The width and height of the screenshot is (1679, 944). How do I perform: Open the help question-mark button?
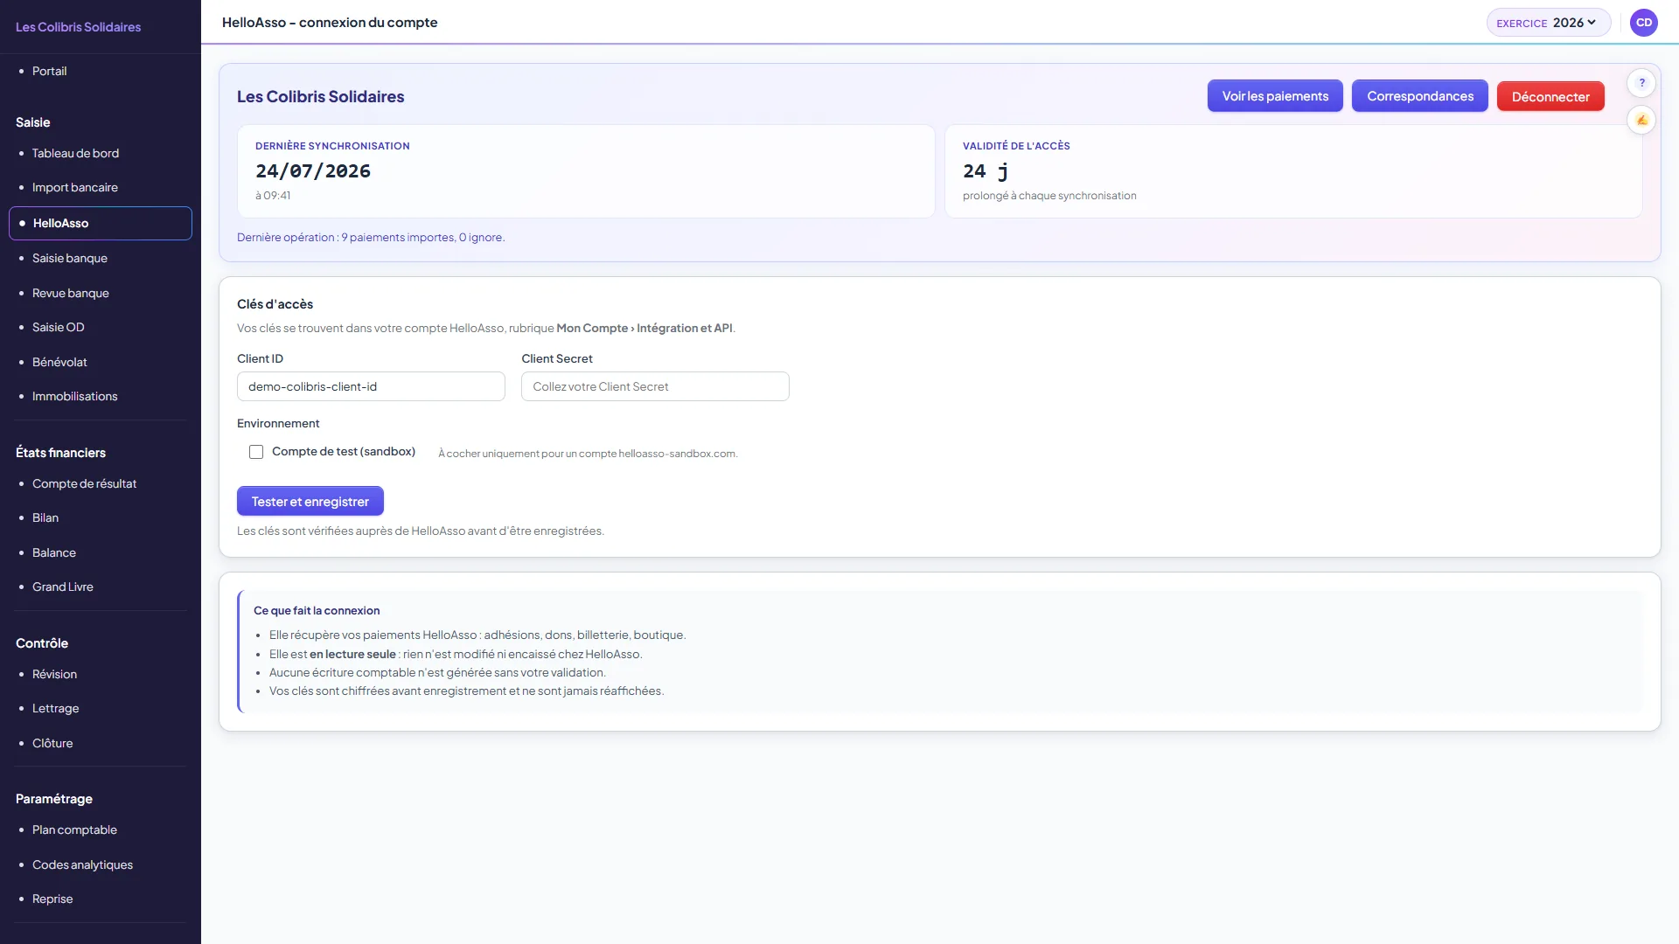coord(1641,83)
